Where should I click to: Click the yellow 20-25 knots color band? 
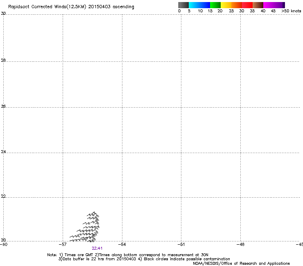(226, 5)
